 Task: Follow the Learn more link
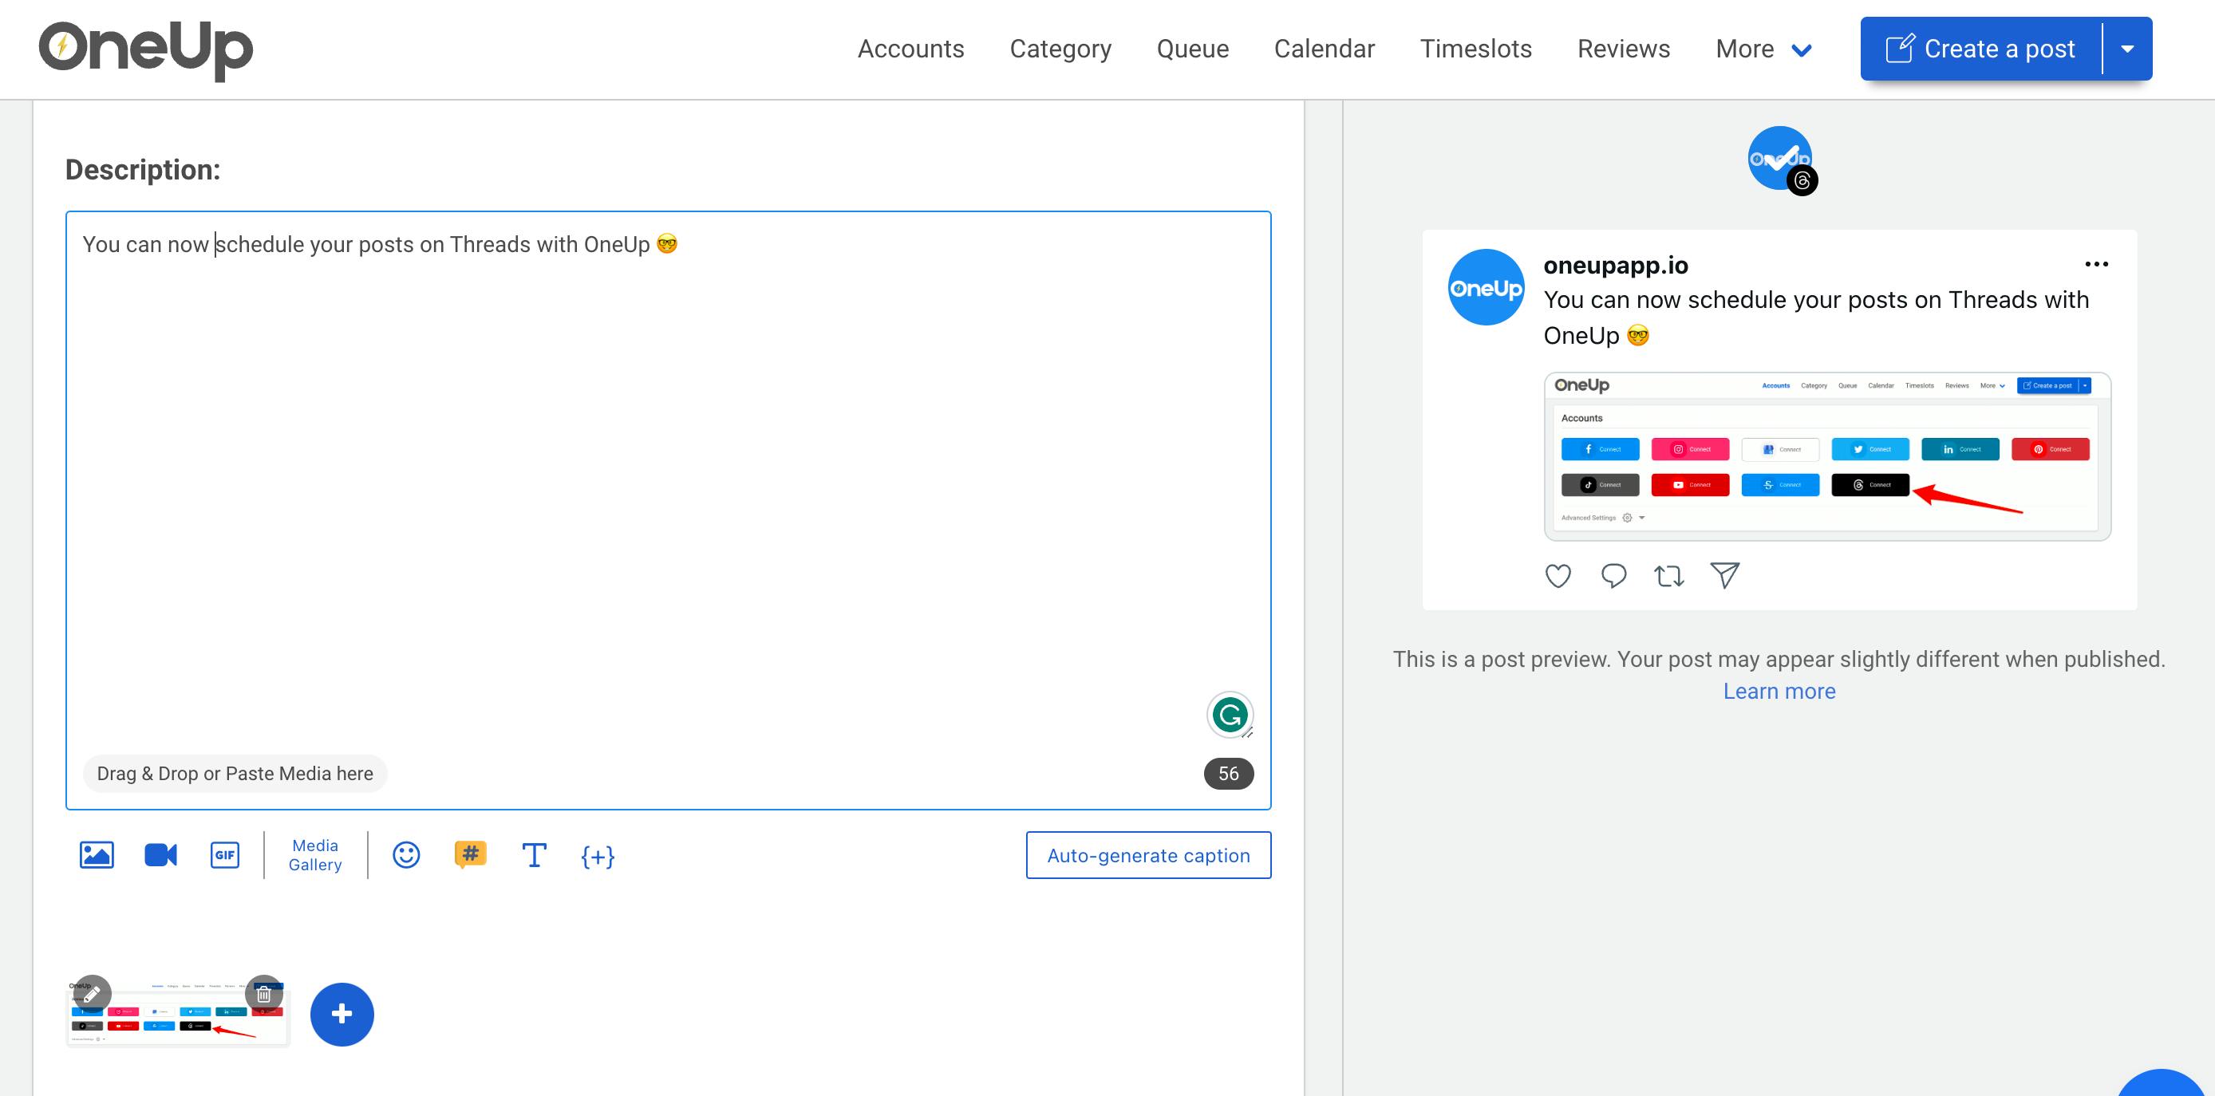click(1779, 691)
